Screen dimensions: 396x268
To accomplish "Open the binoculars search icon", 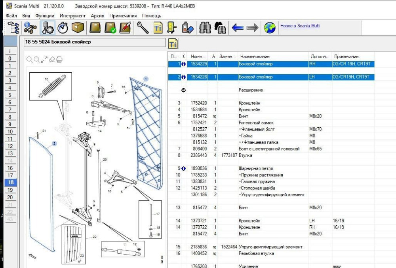I will point(205,28).
